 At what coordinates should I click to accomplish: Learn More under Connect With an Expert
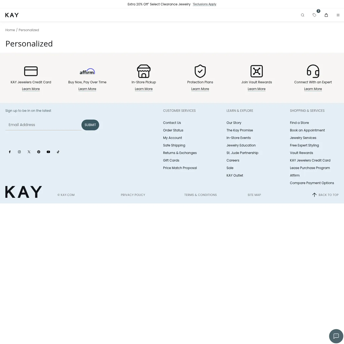pos(313,89)
